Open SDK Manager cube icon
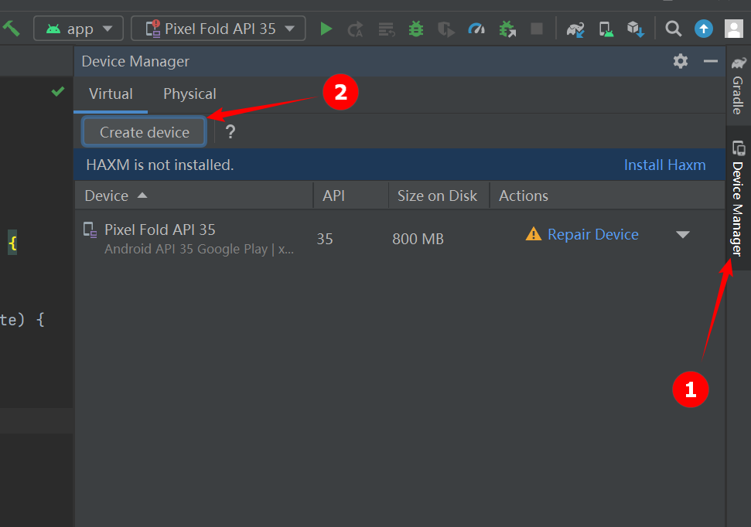Screen dimensions: 751x527 point(636,29)
